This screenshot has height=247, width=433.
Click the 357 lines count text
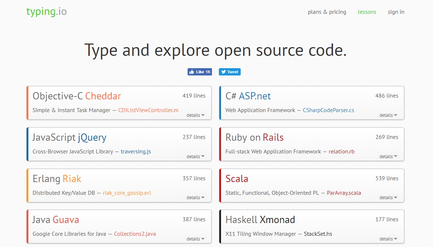(x=194, y=178)
